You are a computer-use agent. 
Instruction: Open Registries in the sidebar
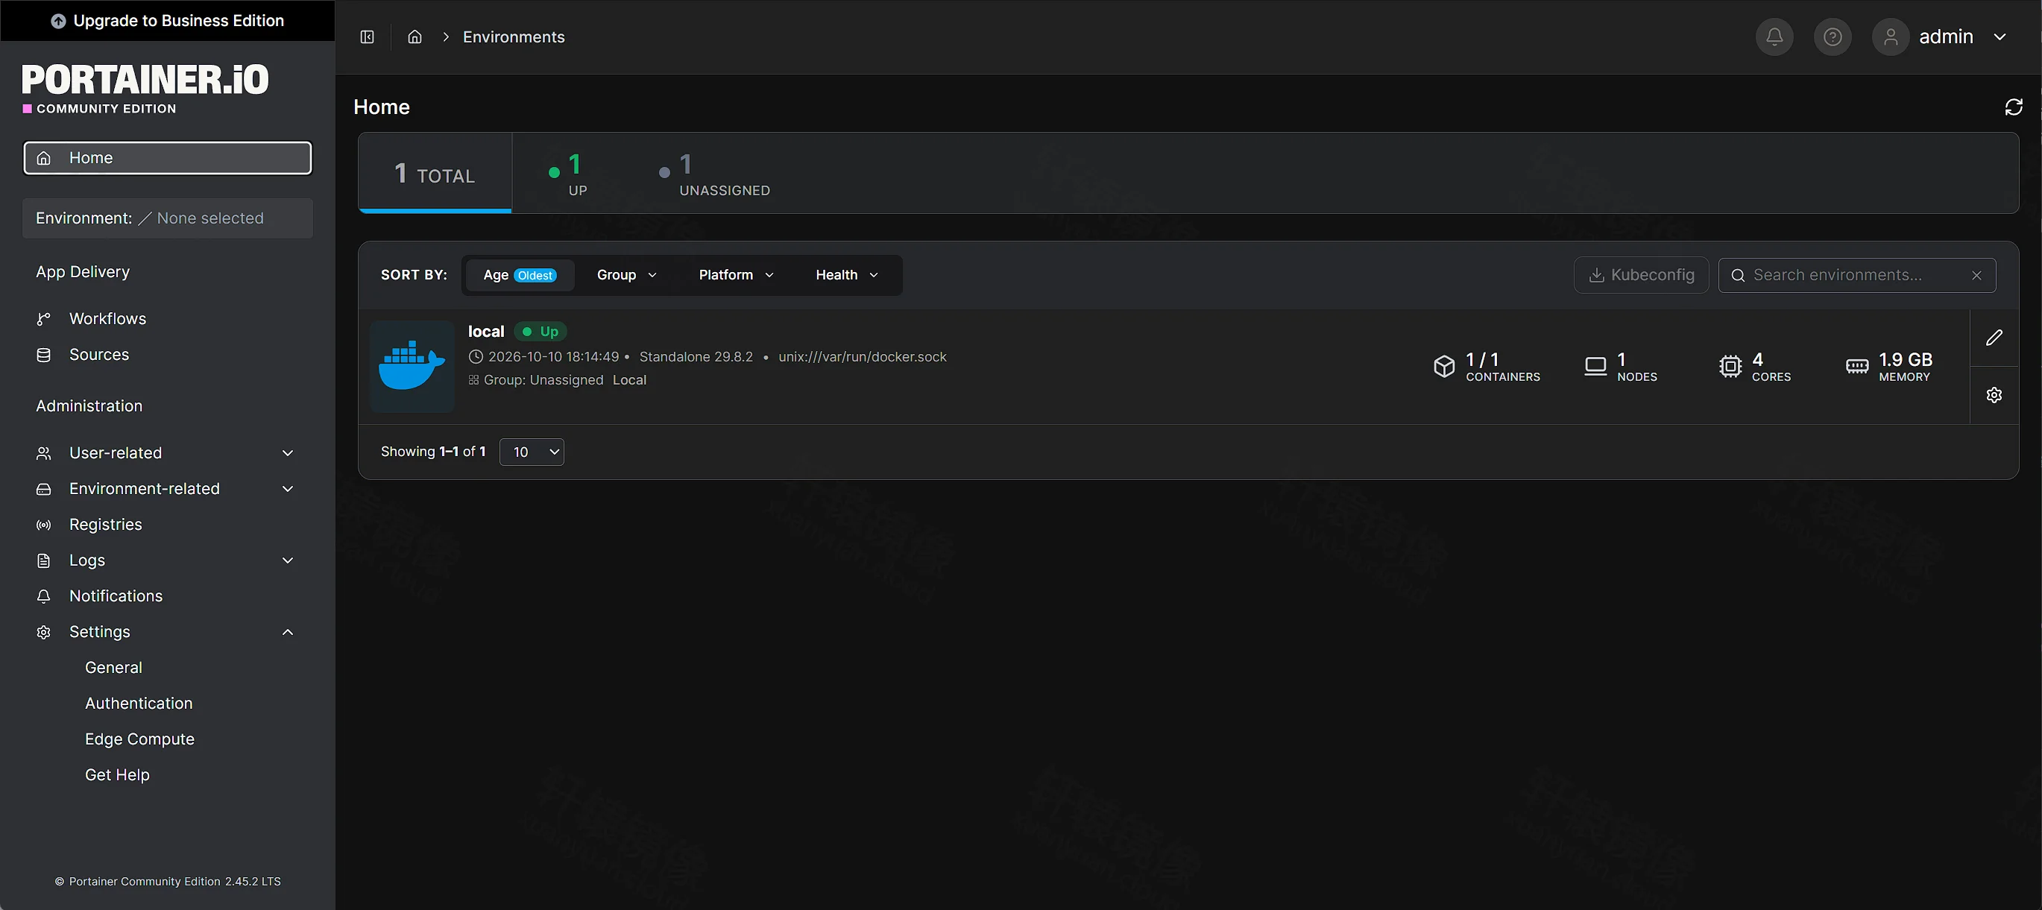[166, 524]
